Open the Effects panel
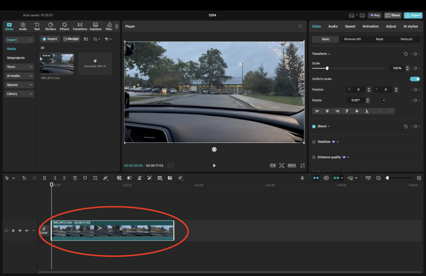426x276 pixels. tap(64, 26)
